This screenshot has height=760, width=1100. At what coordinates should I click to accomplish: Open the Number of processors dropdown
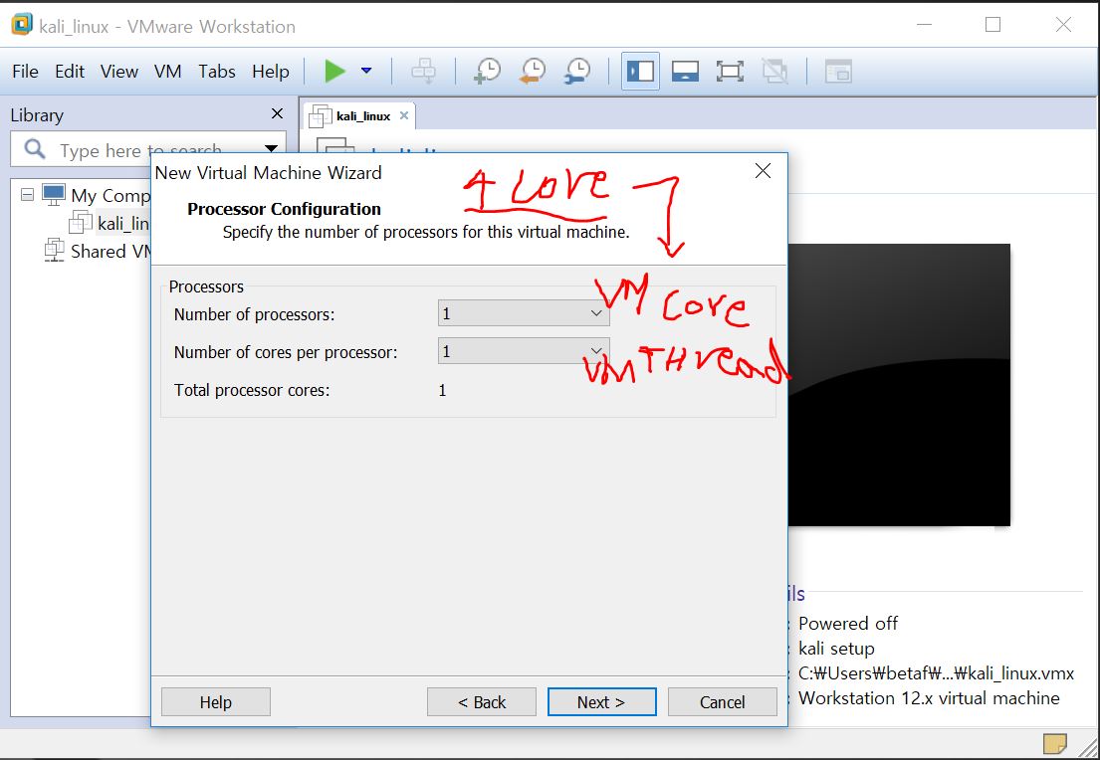point(524,313)
